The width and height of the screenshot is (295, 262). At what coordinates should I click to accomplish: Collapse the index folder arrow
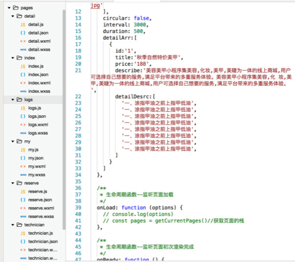tap(13, 58)
